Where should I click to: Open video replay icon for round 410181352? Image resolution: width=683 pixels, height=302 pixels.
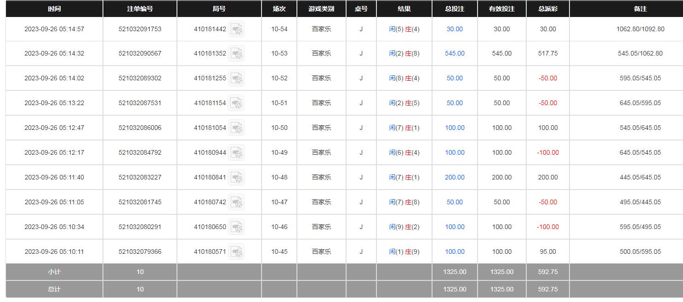(x=236, y=53)
